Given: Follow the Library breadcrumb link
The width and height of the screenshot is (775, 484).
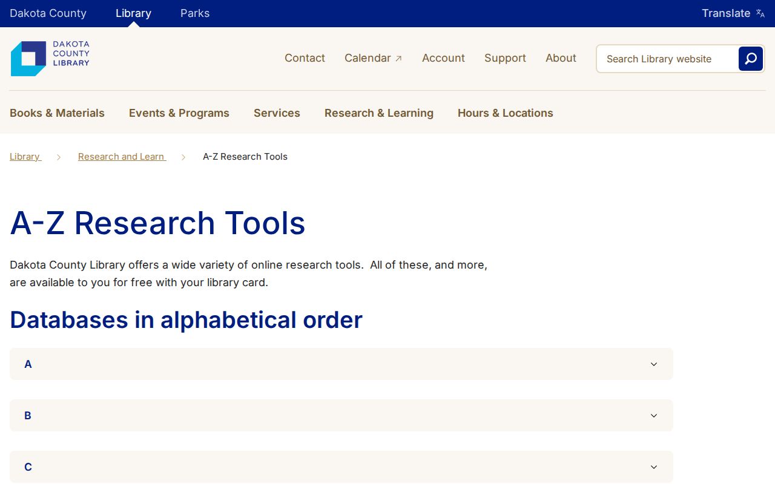Looking at the screenshot, I should point(25,157).
